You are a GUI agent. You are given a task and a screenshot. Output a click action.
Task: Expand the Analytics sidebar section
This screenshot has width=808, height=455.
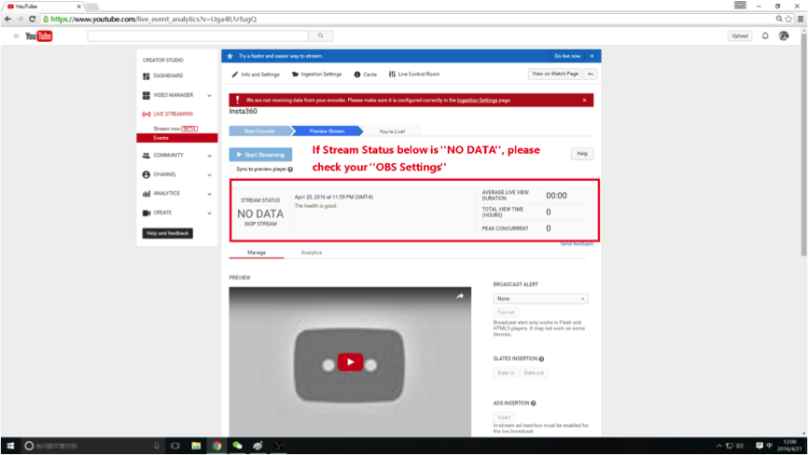click(x=209, y=194)
